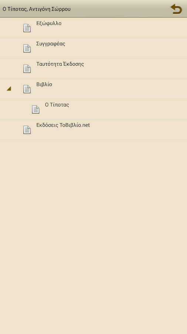Open Εκδόσεις ΤοΒιβλίο.net entry
187x334 pixels.
tap(63, 125)
